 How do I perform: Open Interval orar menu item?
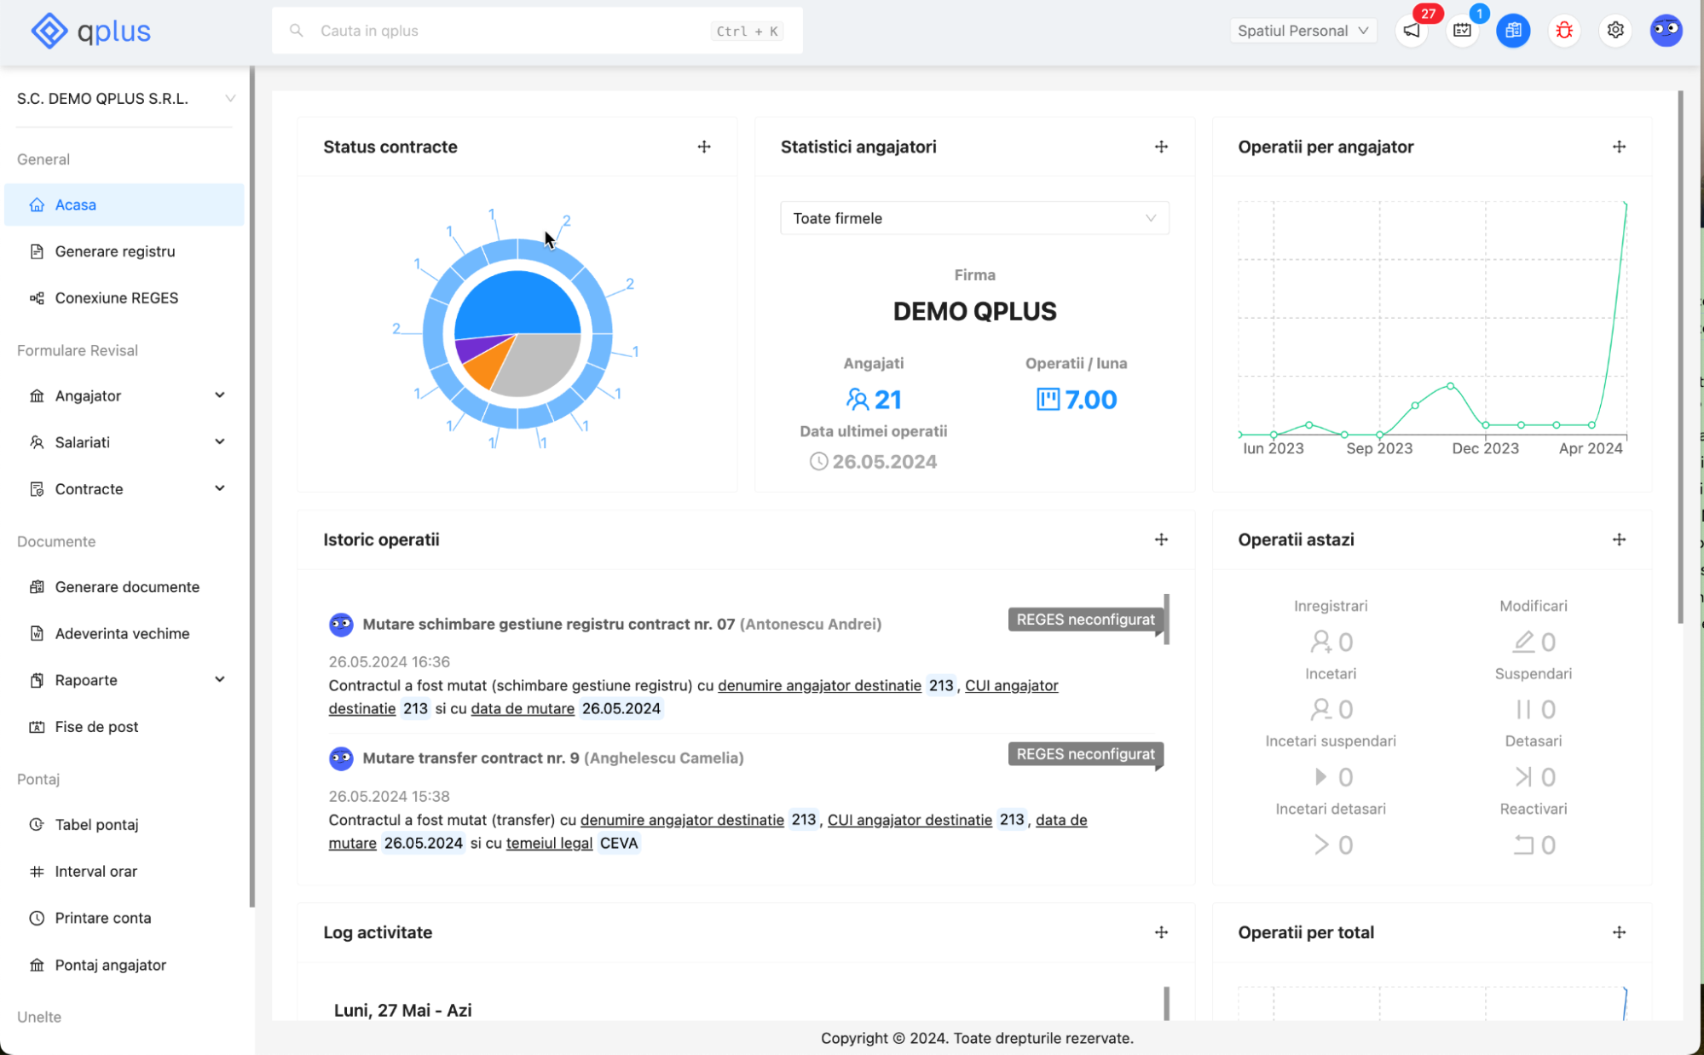click(x=124, y=872)
